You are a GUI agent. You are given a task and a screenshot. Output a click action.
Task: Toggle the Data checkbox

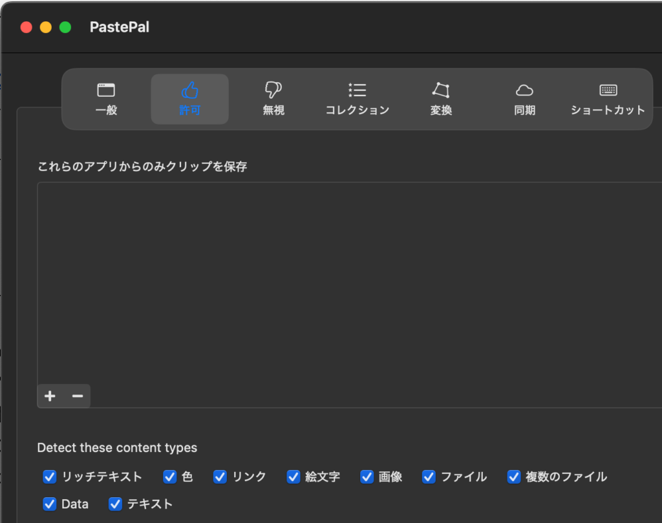(x=50, y=504)
